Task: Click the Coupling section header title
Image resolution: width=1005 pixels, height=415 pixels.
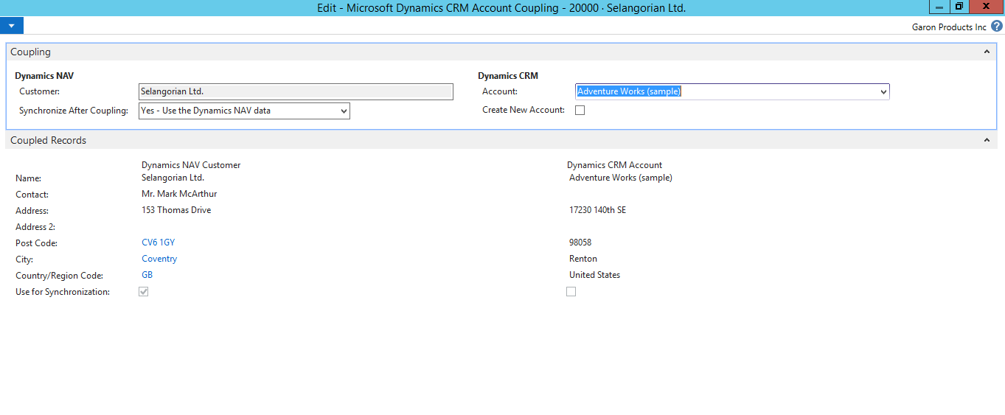Action: [x=30, y=52]
